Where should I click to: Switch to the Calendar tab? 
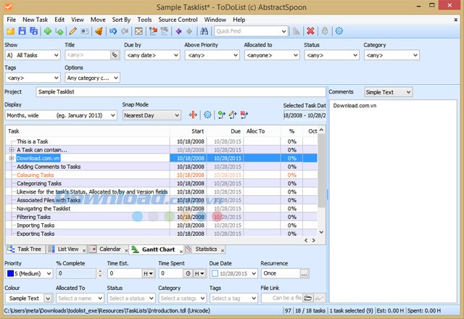click(109, 249)
